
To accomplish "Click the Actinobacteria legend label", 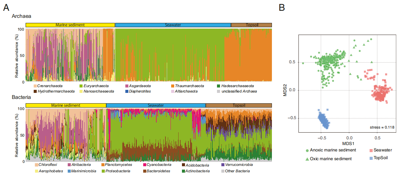I will coord(200,171).
